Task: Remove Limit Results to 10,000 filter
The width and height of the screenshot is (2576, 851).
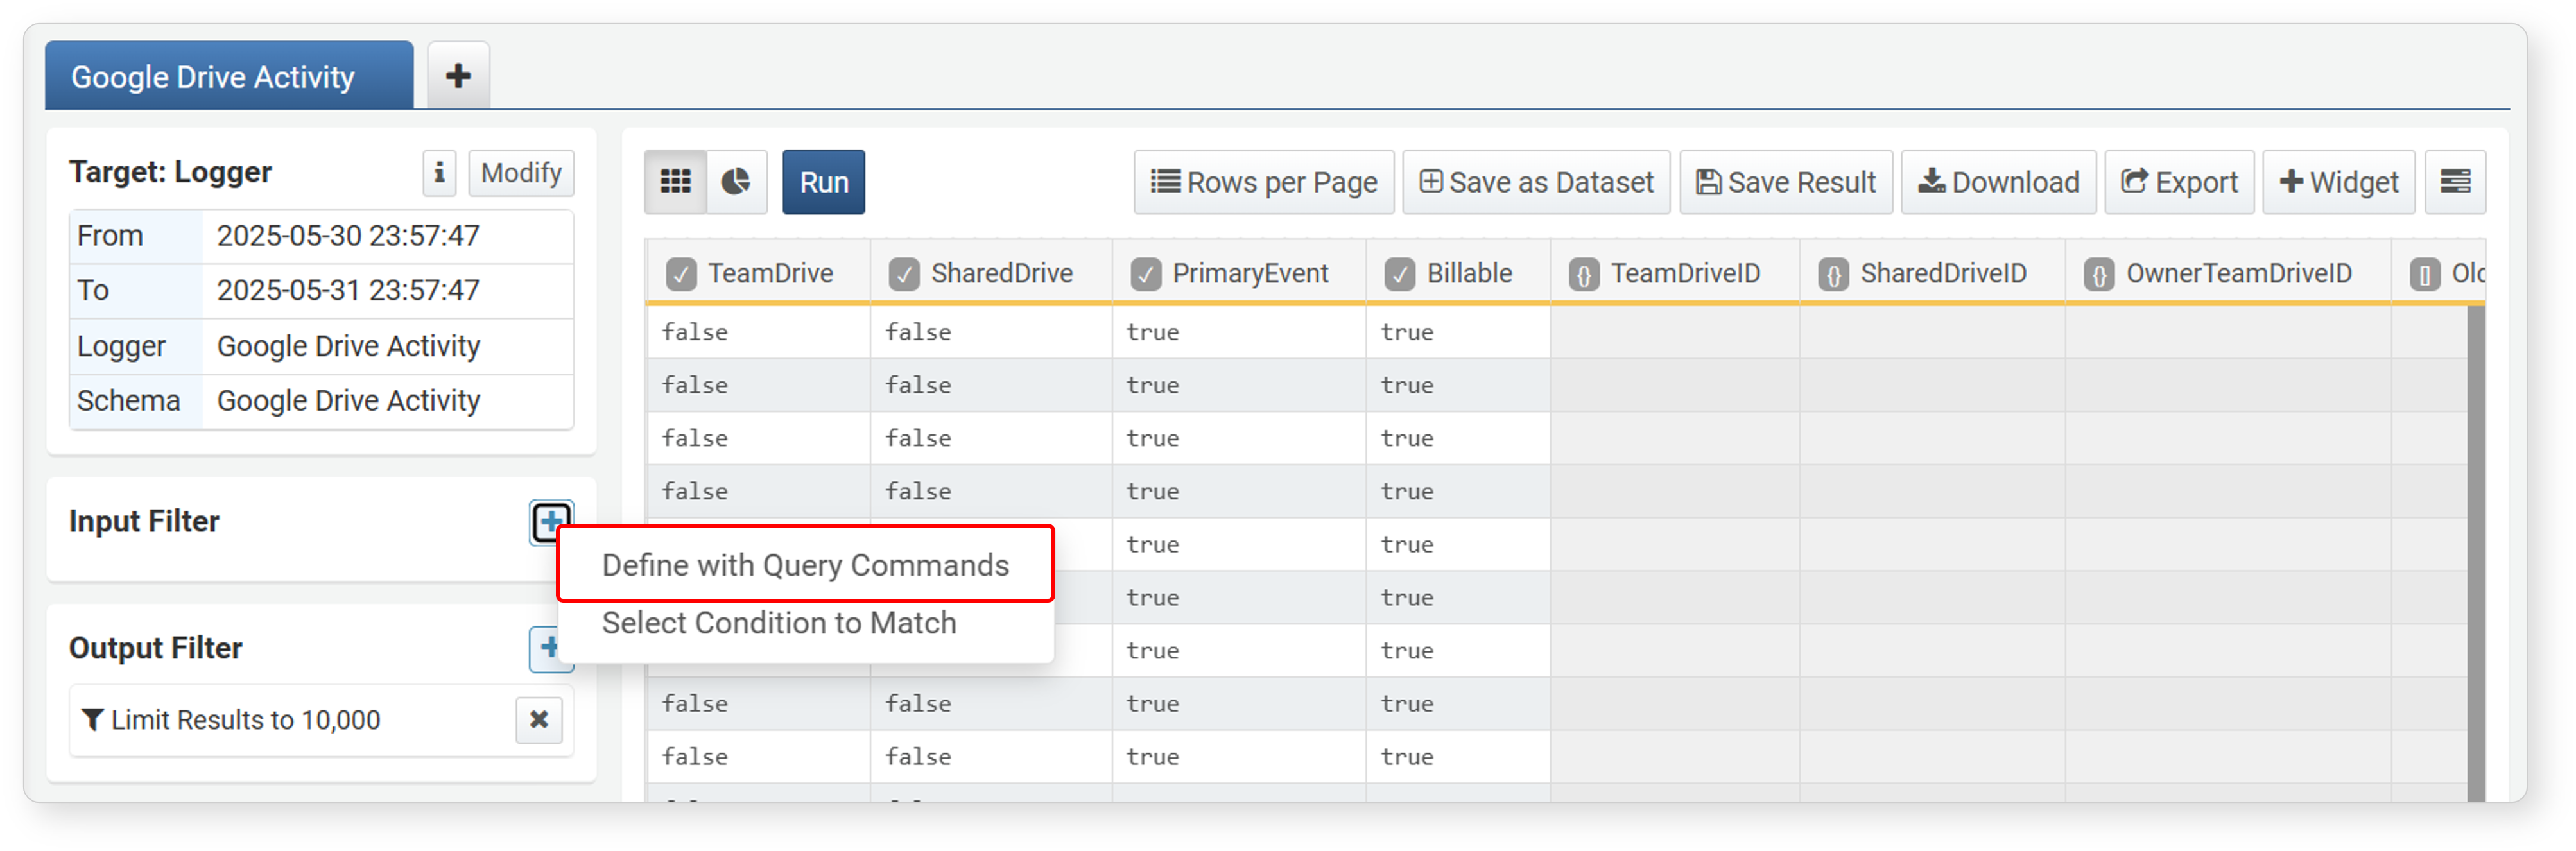Action: pos(539,720)
